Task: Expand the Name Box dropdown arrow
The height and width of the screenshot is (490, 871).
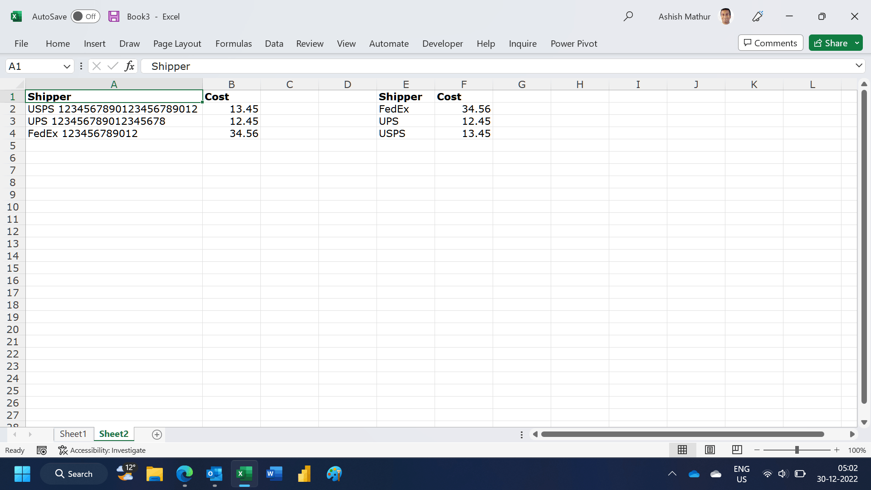Action: 67,66
